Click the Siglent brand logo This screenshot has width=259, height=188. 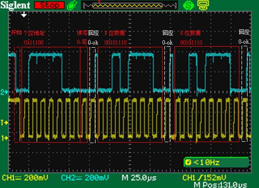pos(15,5)
